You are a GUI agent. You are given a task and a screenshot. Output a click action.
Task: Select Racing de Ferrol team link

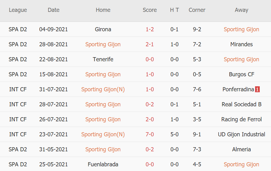click(241, 119)
